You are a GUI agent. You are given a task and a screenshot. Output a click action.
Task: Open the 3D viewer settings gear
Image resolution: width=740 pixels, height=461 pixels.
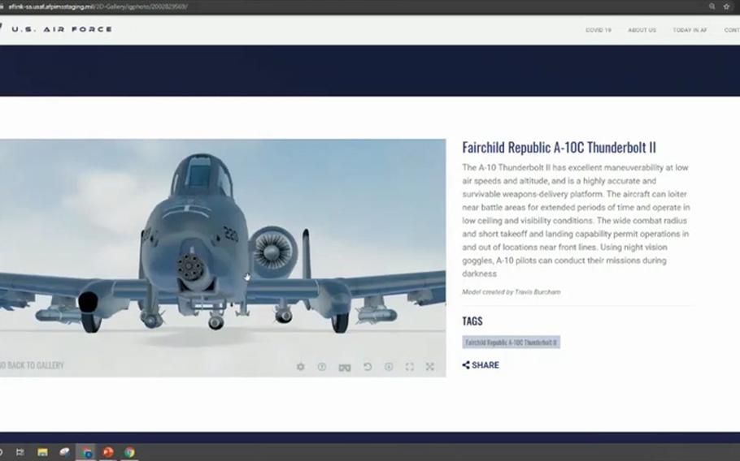(x=301, y=366)
